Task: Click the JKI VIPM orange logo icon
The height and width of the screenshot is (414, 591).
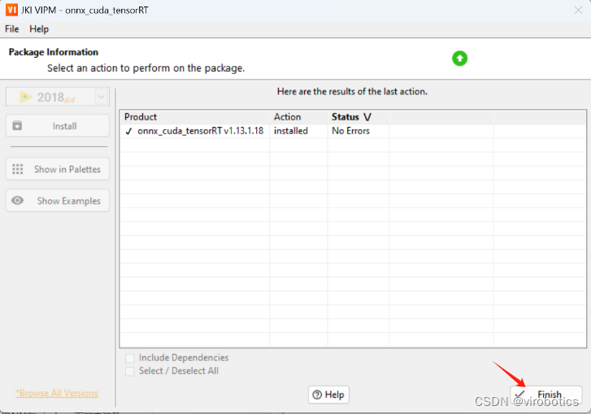Action: pyautogui.click(x=11, y=10)
